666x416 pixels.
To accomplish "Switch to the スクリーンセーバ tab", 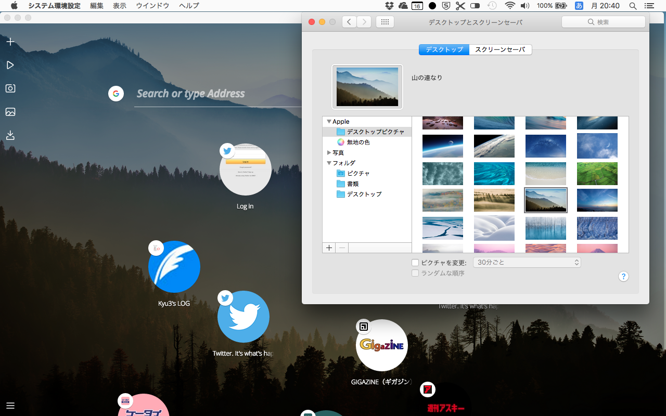I will coord(501,49).
